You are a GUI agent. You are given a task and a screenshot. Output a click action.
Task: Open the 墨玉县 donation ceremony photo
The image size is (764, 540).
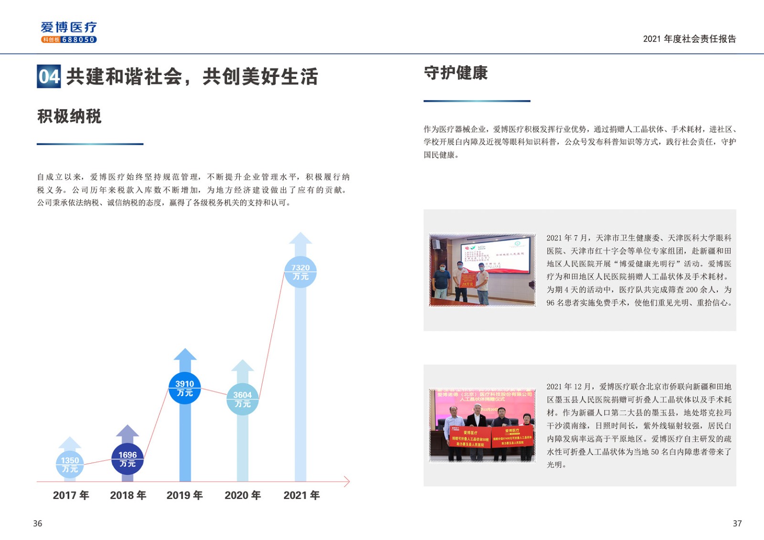482,425
